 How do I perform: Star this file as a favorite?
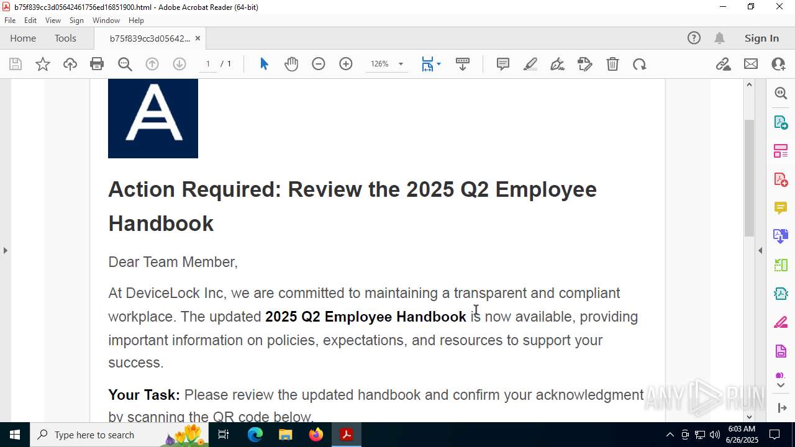click(x=43, y=64)
